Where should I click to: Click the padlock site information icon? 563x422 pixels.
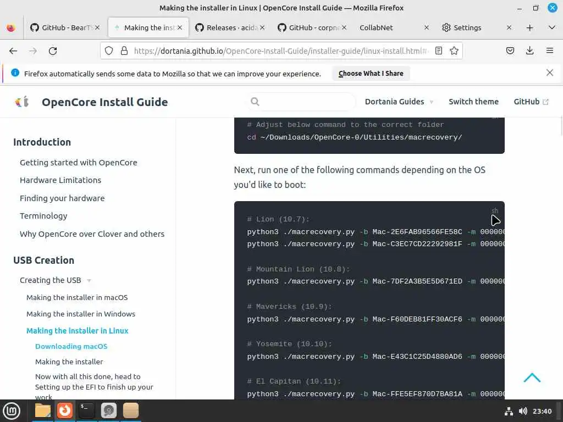click(124, 51)
